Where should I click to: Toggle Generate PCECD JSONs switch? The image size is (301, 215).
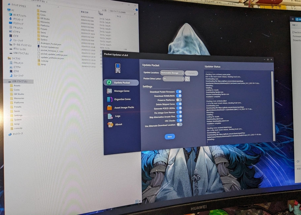[179, 108]
